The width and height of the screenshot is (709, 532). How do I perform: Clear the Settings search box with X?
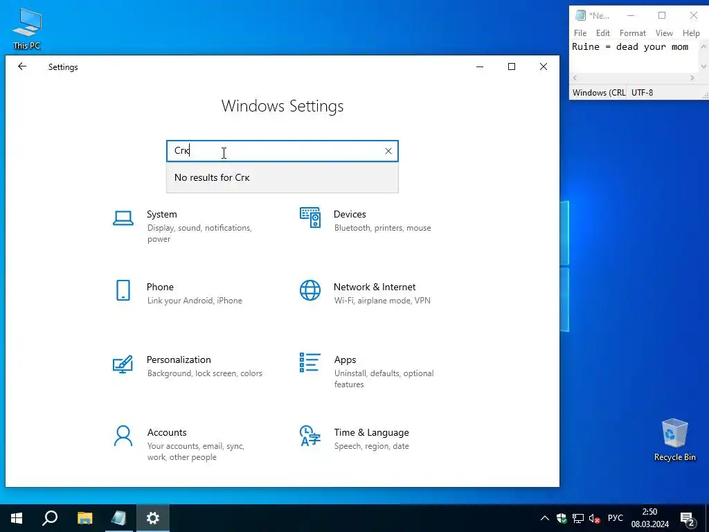coord(388,151)
